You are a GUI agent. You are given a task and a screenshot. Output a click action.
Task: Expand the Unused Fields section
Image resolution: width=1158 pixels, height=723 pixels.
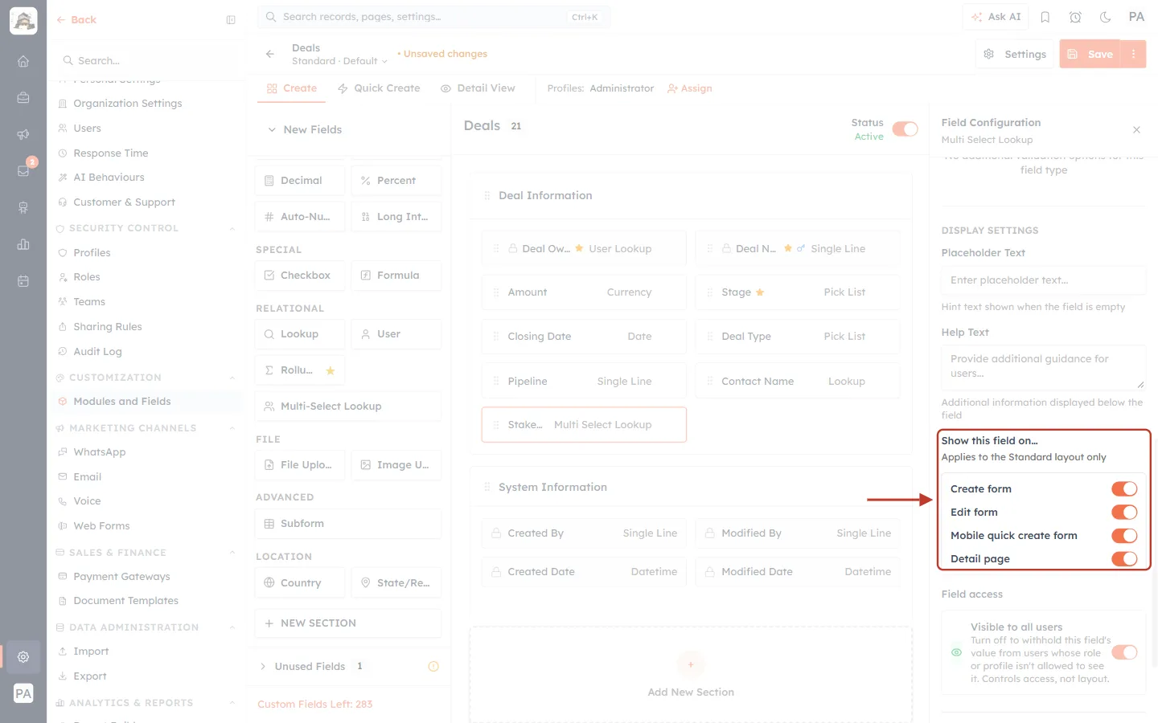(263, 666)
